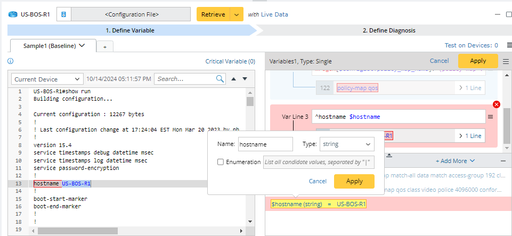
Task: Click Apply in the variable name popup
Action: pos(354,181)
